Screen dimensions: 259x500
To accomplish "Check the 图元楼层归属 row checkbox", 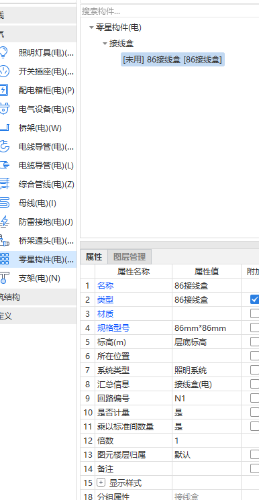I will (254, 454).
